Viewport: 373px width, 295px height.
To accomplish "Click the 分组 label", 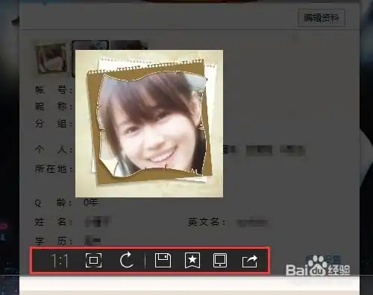I will pos(53,124).
